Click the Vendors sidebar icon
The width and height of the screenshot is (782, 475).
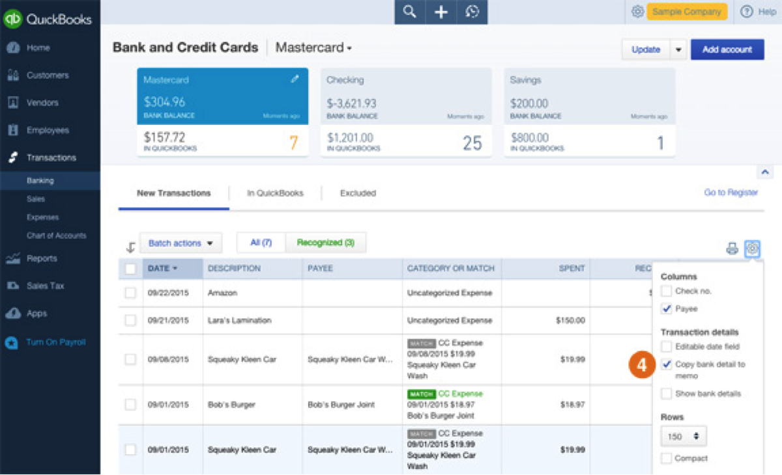12,103
